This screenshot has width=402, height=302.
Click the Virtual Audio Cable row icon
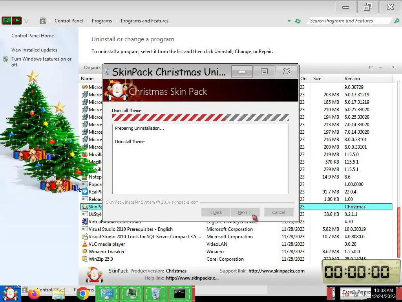click(85, 221)
